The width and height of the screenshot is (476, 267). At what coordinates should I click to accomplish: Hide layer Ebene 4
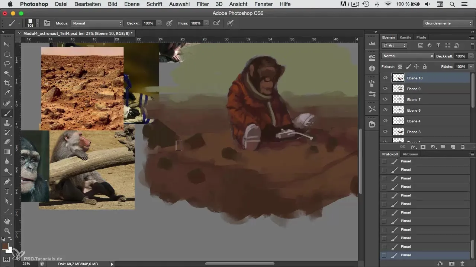point(385,121)
